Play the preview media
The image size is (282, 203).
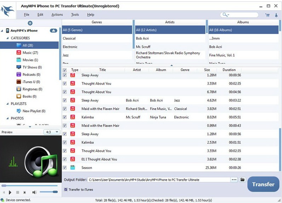[10, 192]
